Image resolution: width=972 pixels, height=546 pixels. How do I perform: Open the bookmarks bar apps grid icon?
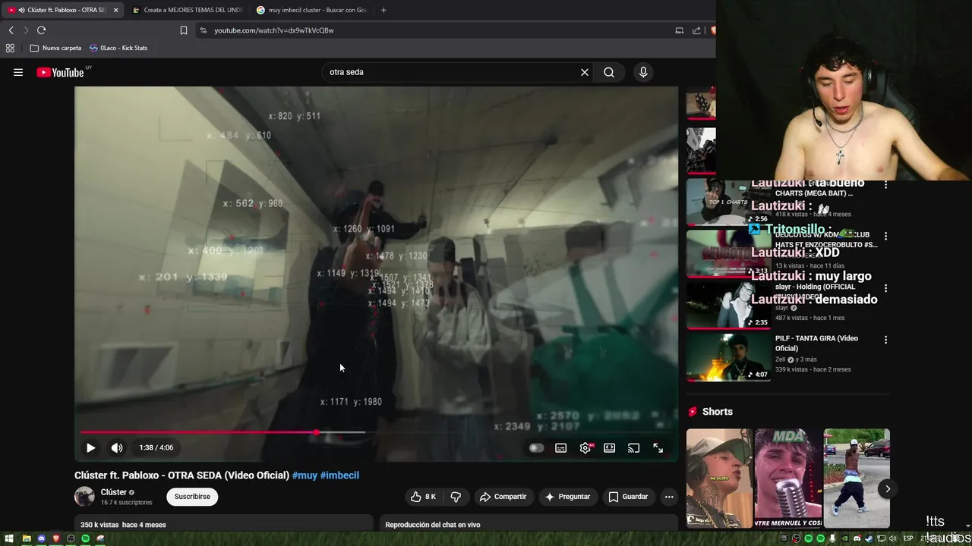tap(10, 48)
